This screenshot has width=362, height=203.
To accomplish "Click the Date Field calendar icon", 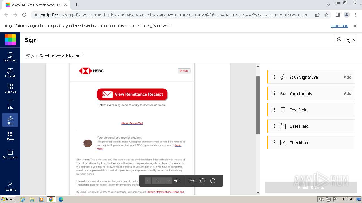I will 283,126.
